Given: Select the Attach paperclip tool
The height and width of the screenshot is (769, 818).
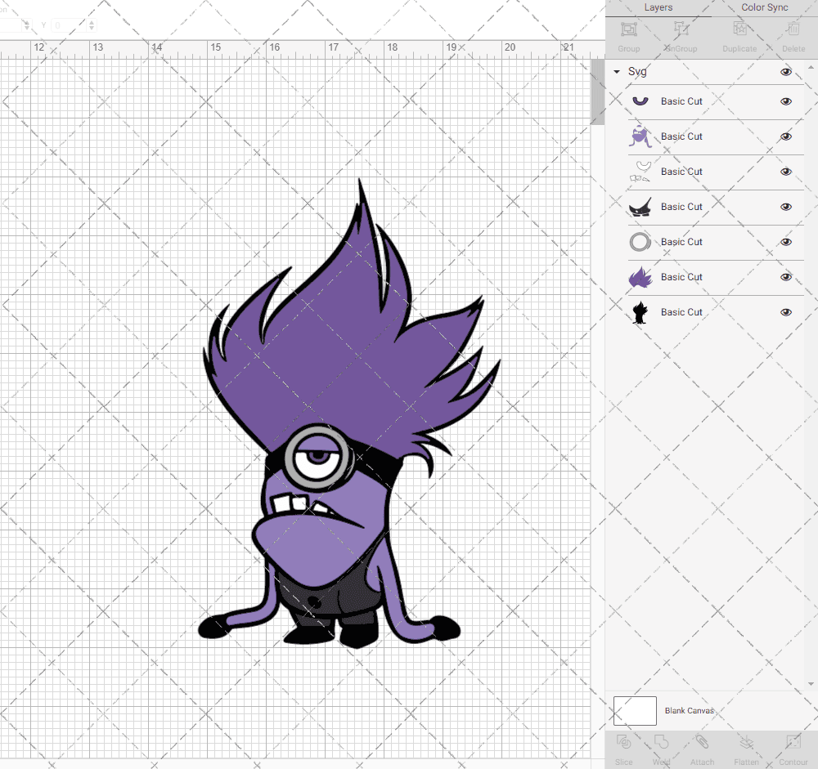Looking at the screenshot, I should [702, 742].
